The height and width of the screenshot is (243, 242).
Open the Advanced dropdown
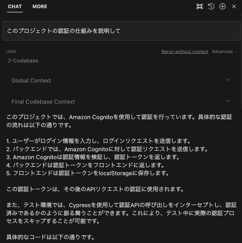coord(224,51)
